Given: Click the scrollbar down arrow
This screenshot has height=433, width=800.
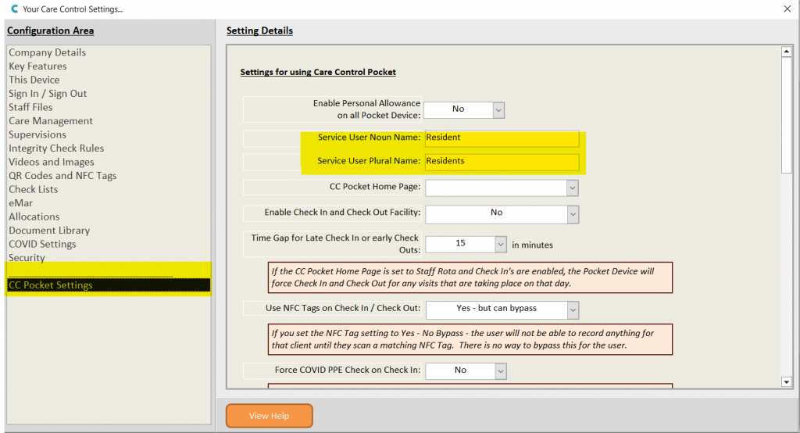Looking at the screenshot, I should point(786,382).
